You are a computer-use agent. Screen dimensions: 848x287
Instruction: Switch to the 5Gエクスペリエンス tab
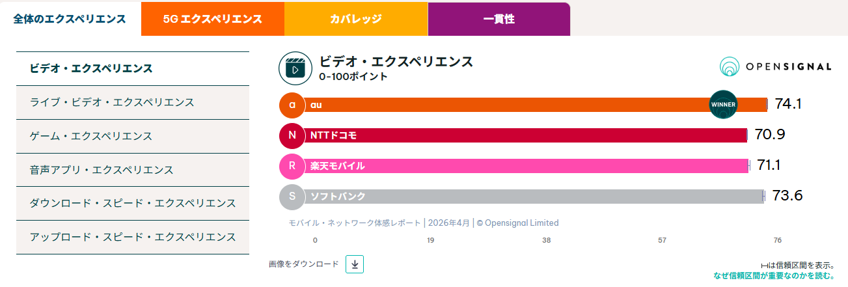(x=212, y=19)
